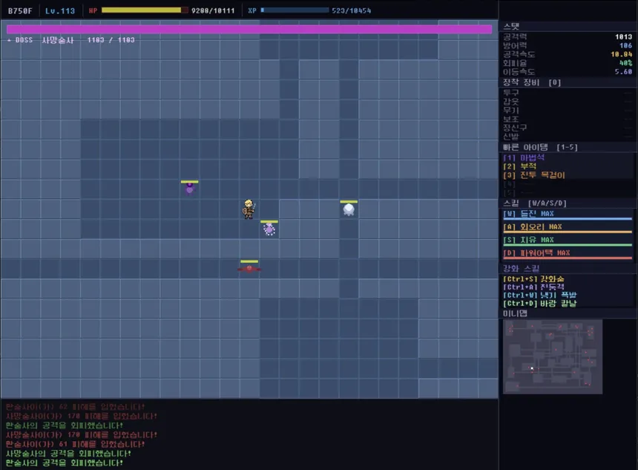638x470 pixels.
Task: Click the sparkling purple enemy beside the player
Action: click(x=269, y=229)
